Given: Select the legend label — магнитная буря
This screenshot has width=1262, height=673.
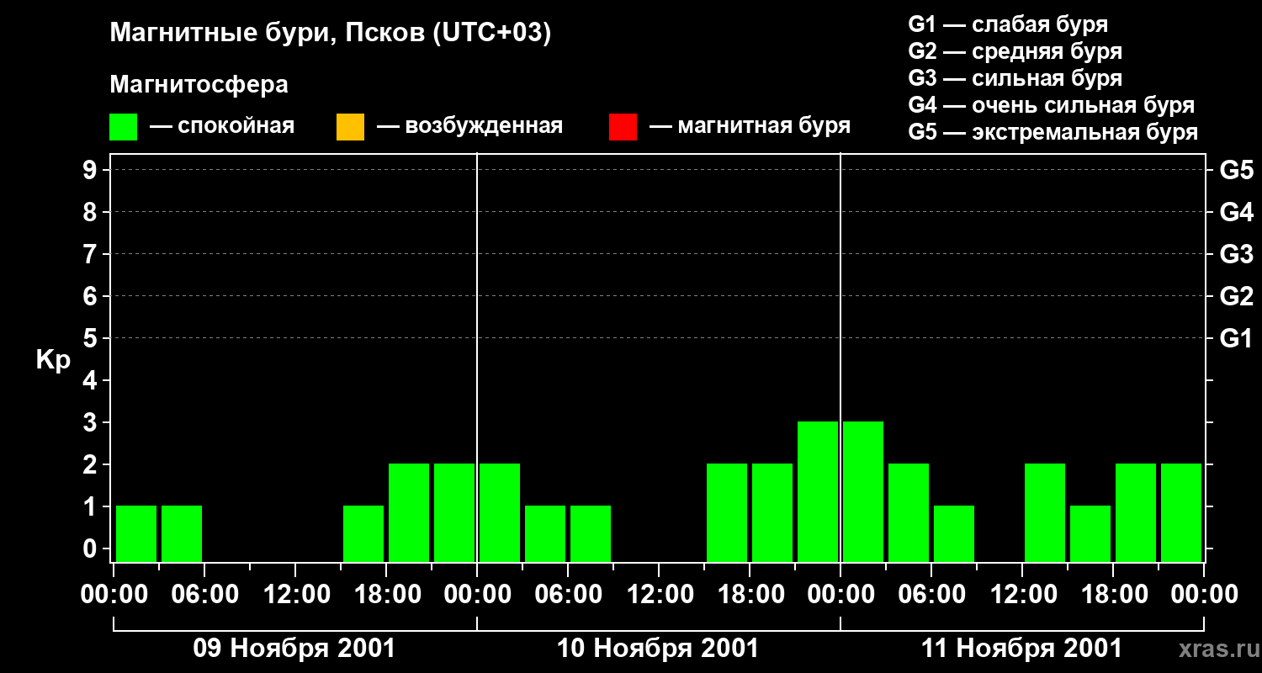Looking at the screenshot, I should pyautogui.click(x=750, y=126).
